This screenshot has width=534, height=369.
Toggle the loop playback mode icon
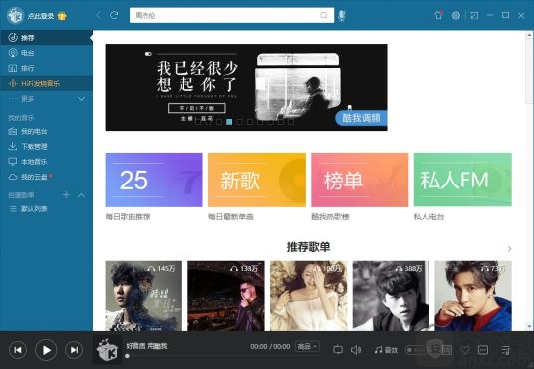pyautogui.click(x=338, y=350)
